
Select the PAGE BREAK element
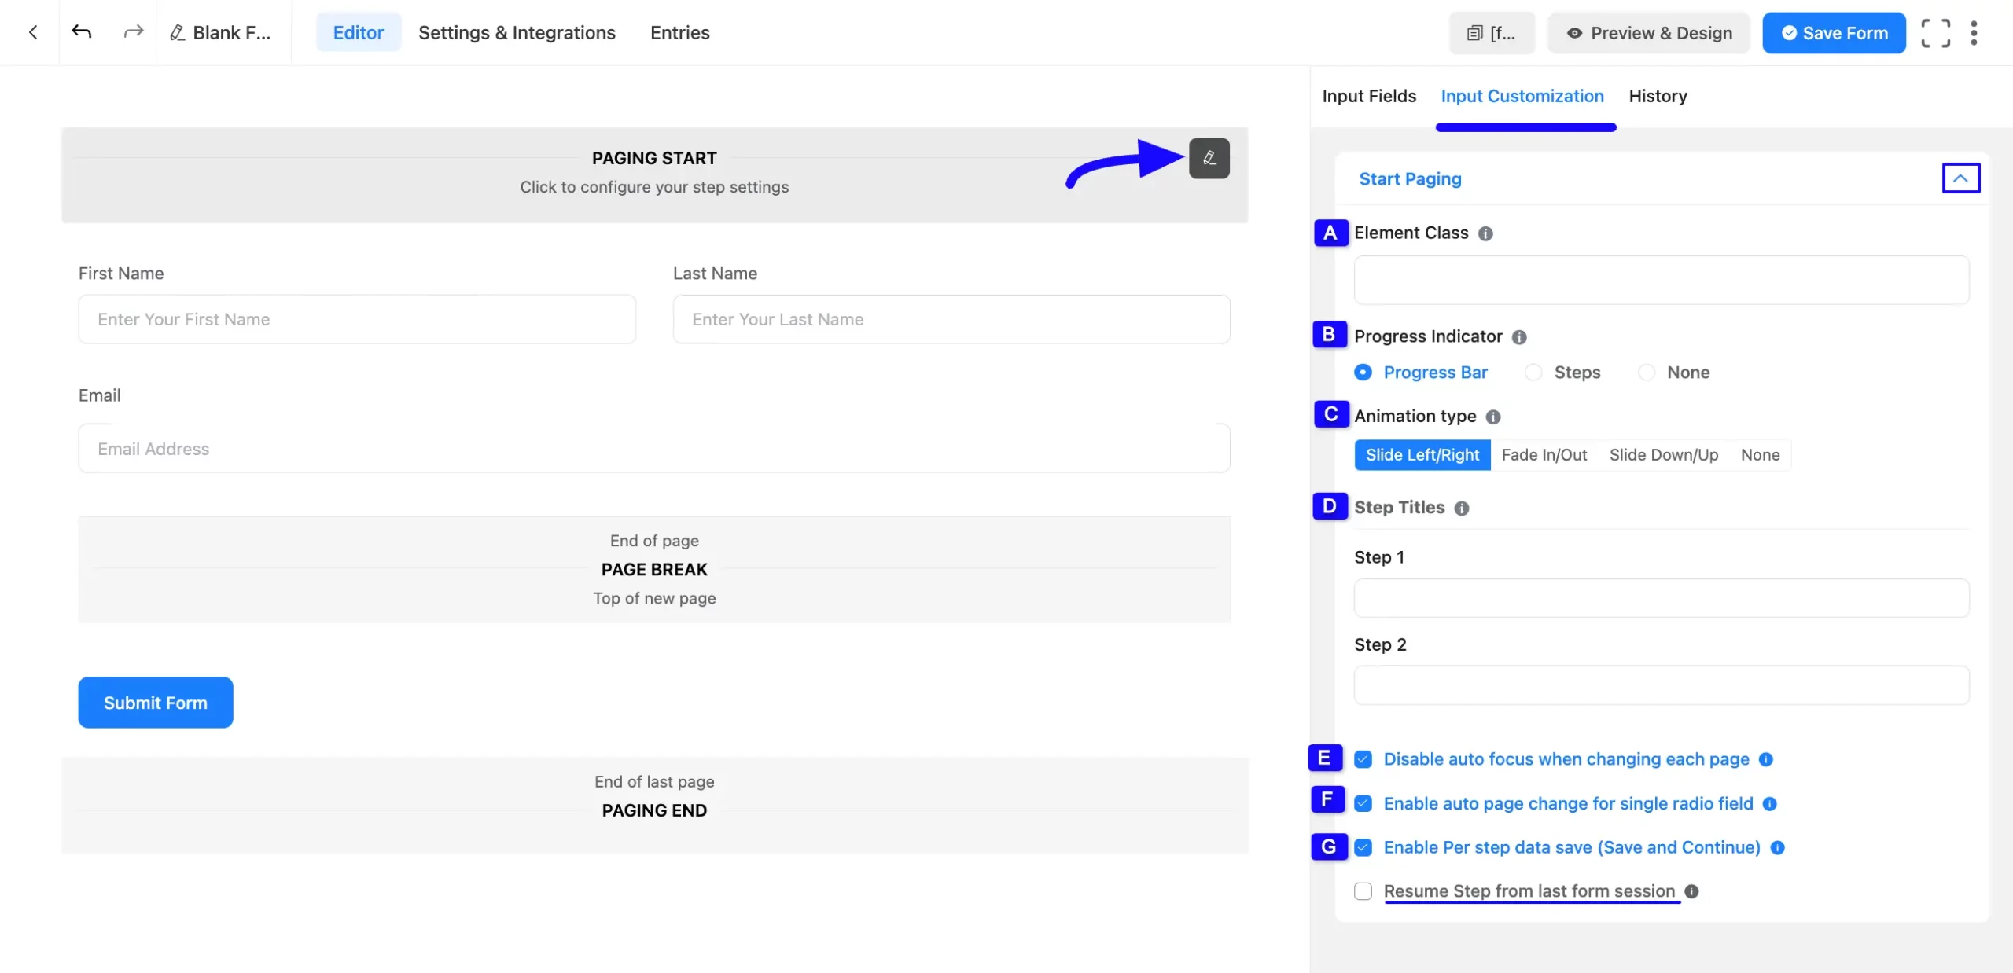654,570
